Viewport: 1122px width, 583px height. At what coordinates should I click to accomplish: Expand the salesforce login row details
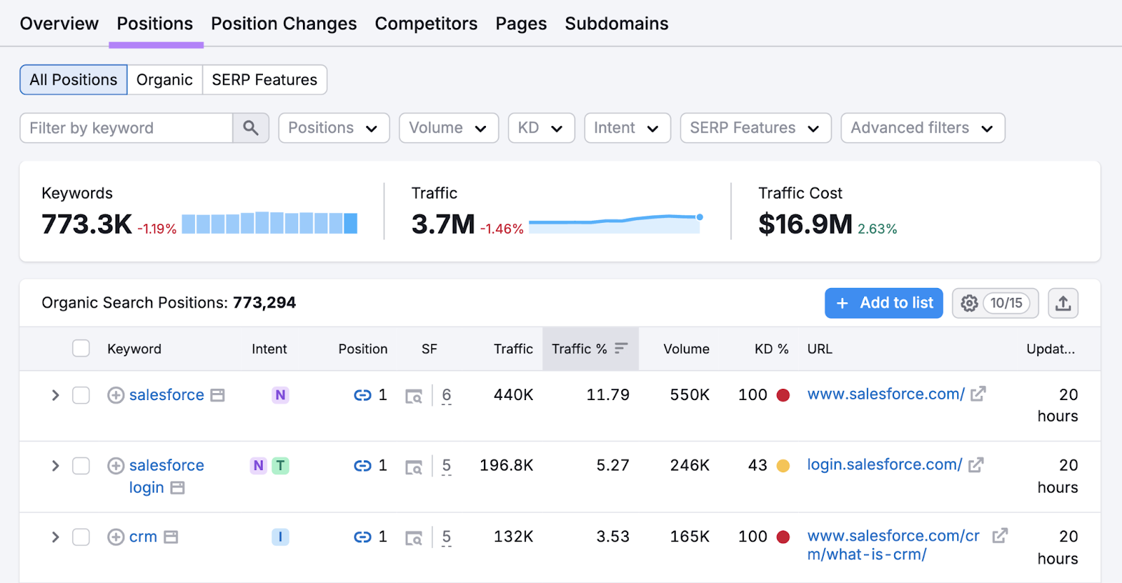coord(55,466)
